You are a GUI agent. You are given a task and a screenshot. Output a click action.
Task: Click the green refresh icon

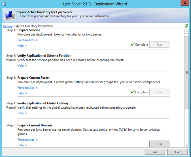point(186,26)
